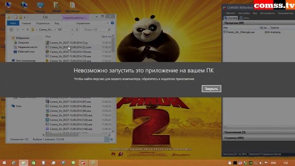Screen dimensions: 295x166
Task: Click properties icon in Explorer quick access toolbar
Action: 16,18
